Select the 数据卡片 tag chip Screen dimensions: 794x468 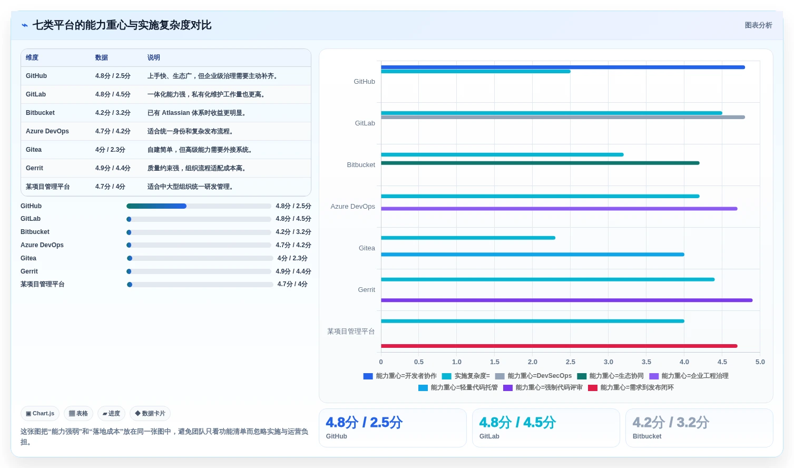click(x=150, y=414)
